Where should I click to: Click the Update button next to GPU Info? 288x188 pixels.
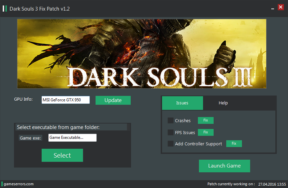(113, 100)
